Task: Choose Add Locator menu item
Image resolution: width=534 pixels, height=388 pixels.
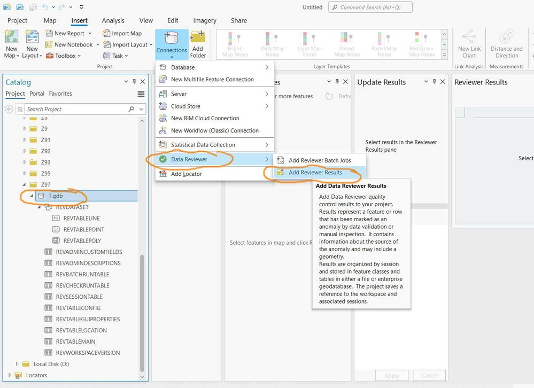Action: point(214,174)
